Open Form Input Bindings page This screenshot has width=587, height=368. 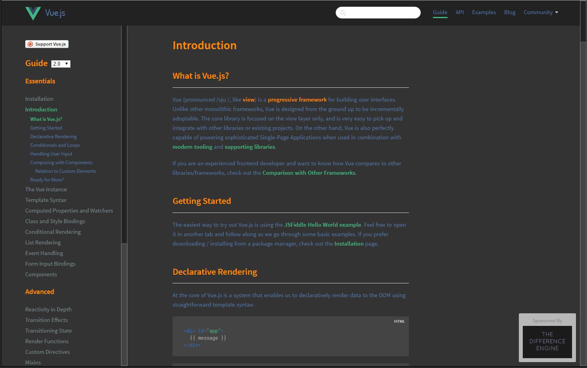click(x=50, y=264)
